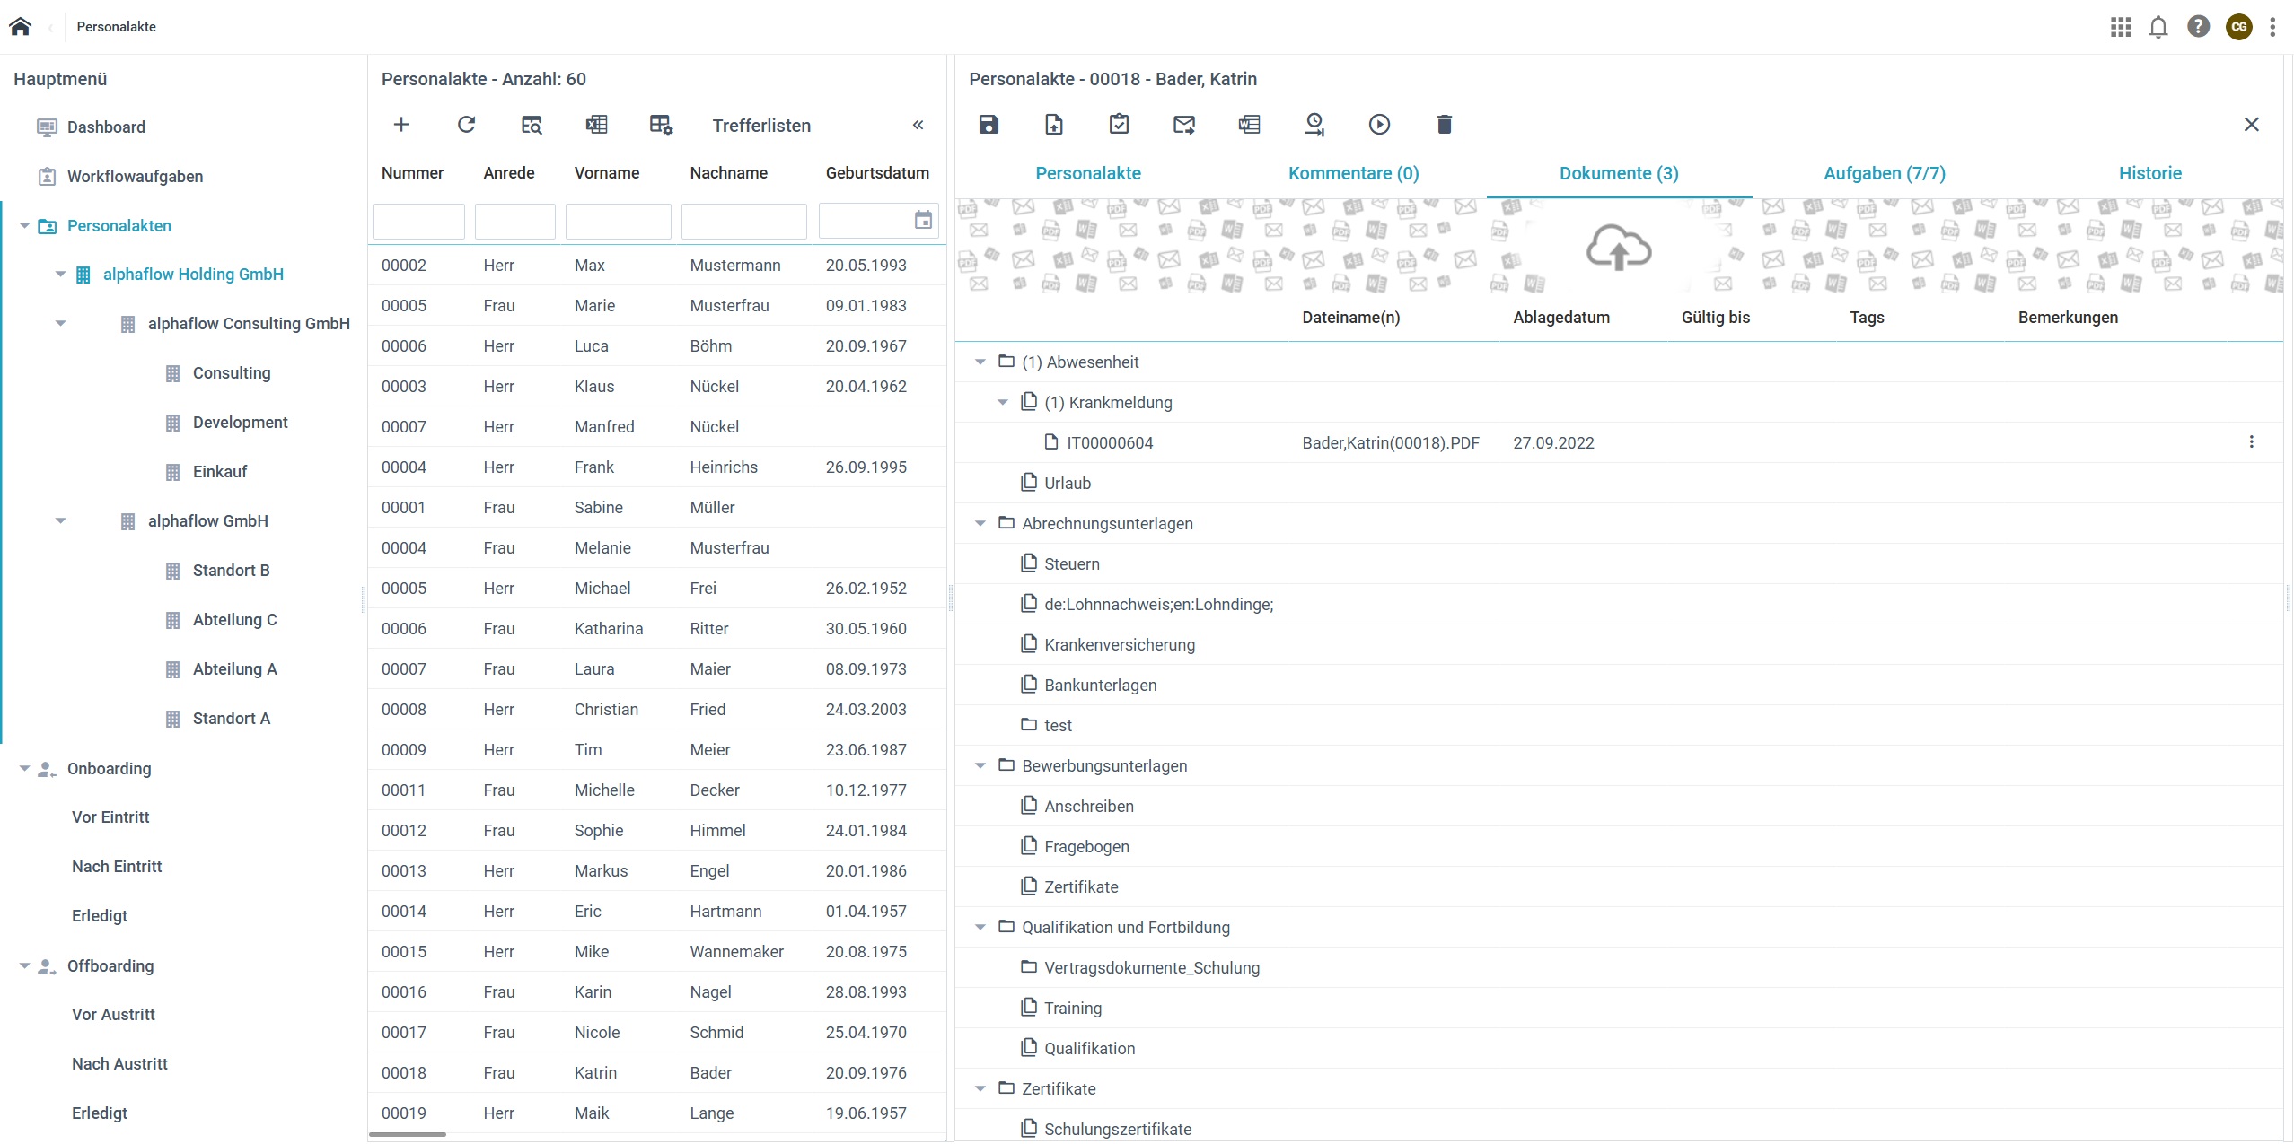Click the send email icon in the toolbar
Image resolution: width=2294 pixels, height=1144 pixels.
tap(1184, 125)
